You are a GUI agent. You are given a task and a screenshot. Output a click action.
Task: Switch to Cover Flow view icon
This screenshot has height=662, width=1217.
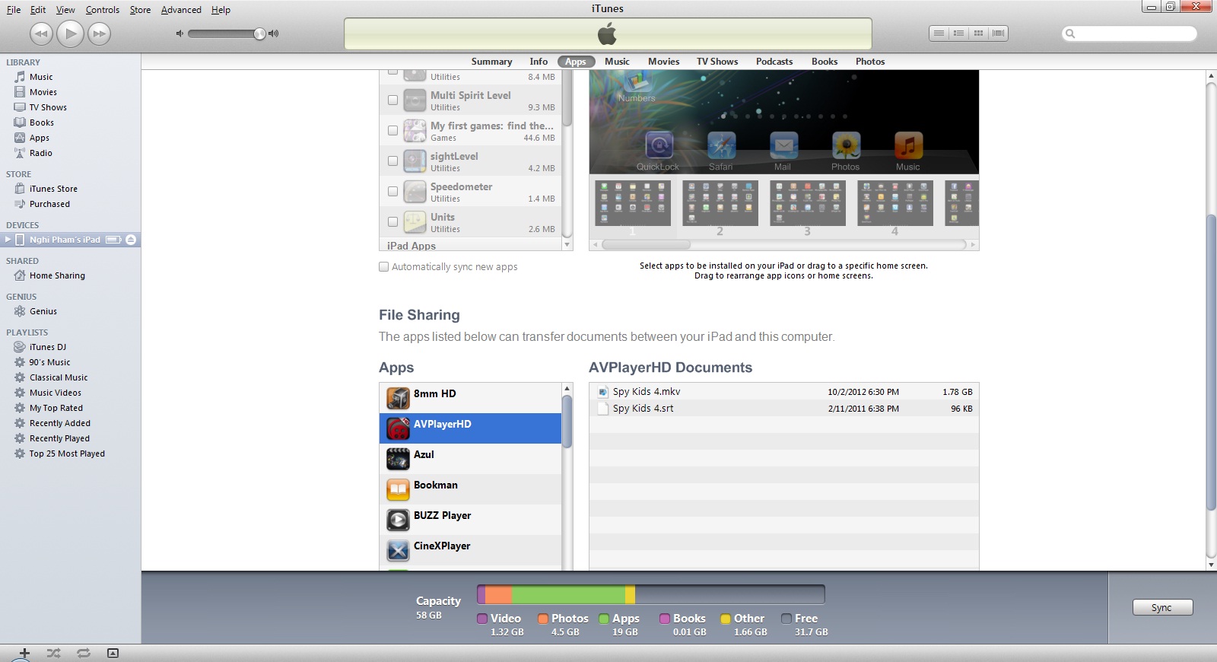pyautogui.click(x=999, y=33)
